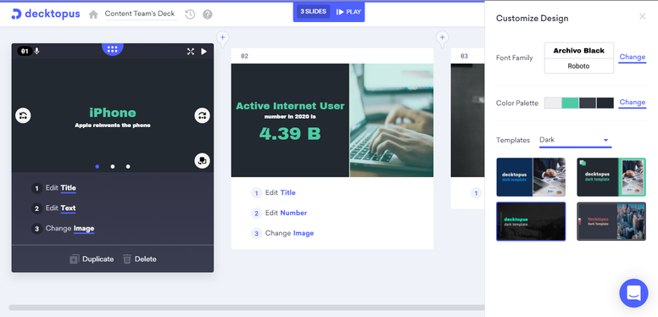Click the iPhone title on slide 01
Image resolution: width=658 pixels, height=317 pixels.
(x=113, y=113)
